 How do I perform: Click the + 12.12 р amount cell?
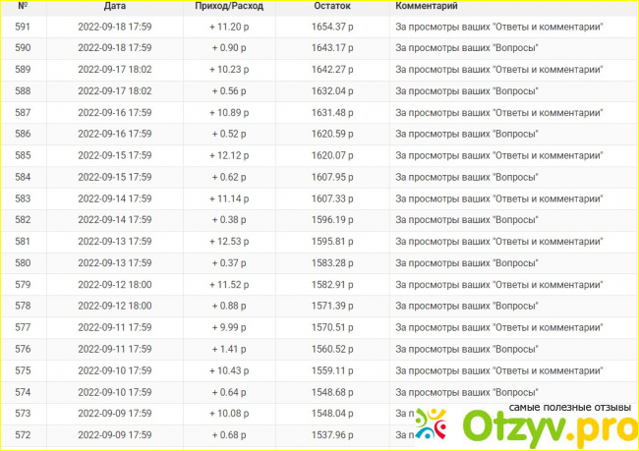click(228, 155)
